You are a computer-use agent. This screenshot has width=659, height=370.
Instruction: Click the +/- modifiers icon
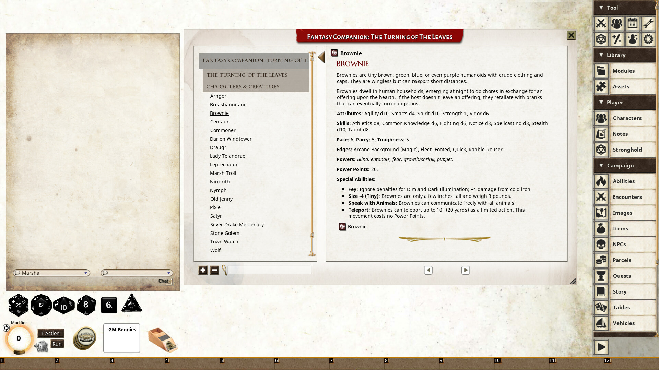[x=617, y=39]
